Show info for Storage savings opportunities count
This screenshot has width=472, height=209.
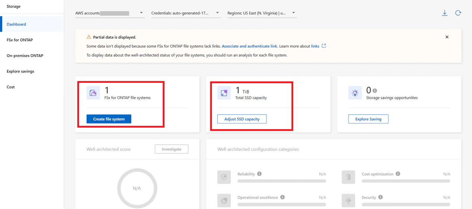pos(375,91)
